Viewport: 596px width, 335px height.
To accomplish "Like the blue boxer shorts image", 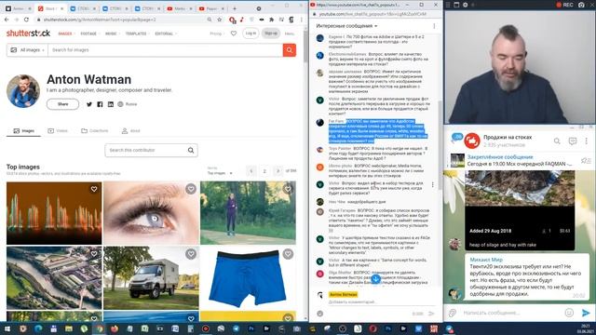I will 288,254.
